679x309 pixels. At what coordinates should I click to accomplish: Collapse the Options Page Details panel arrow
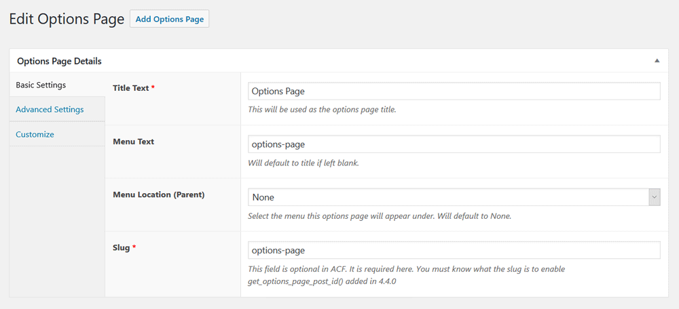pyautogui.click(x=657, y=61)
